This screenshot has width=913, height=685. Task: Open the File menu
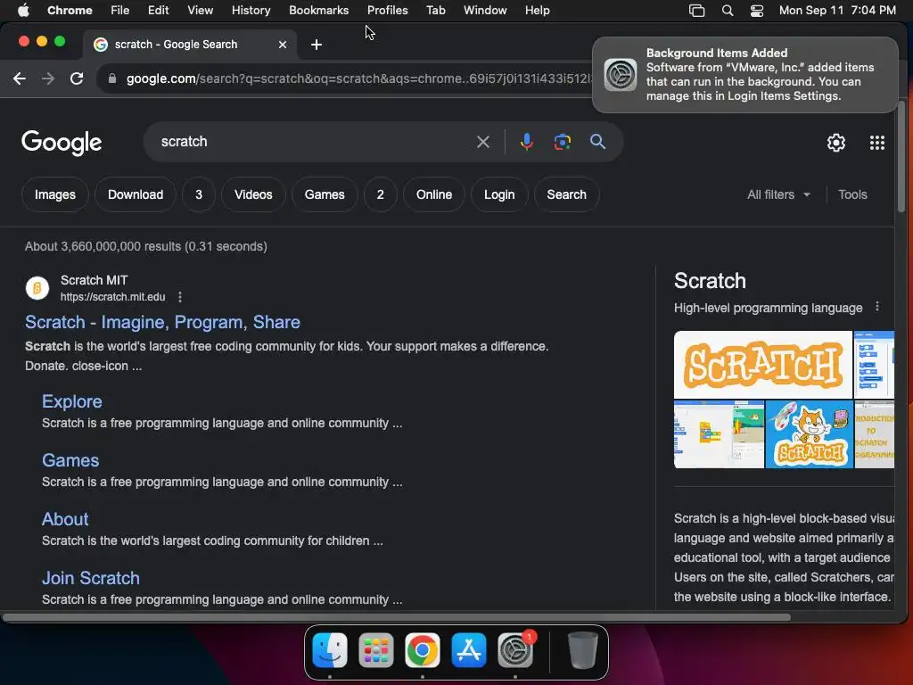(120, 10)
